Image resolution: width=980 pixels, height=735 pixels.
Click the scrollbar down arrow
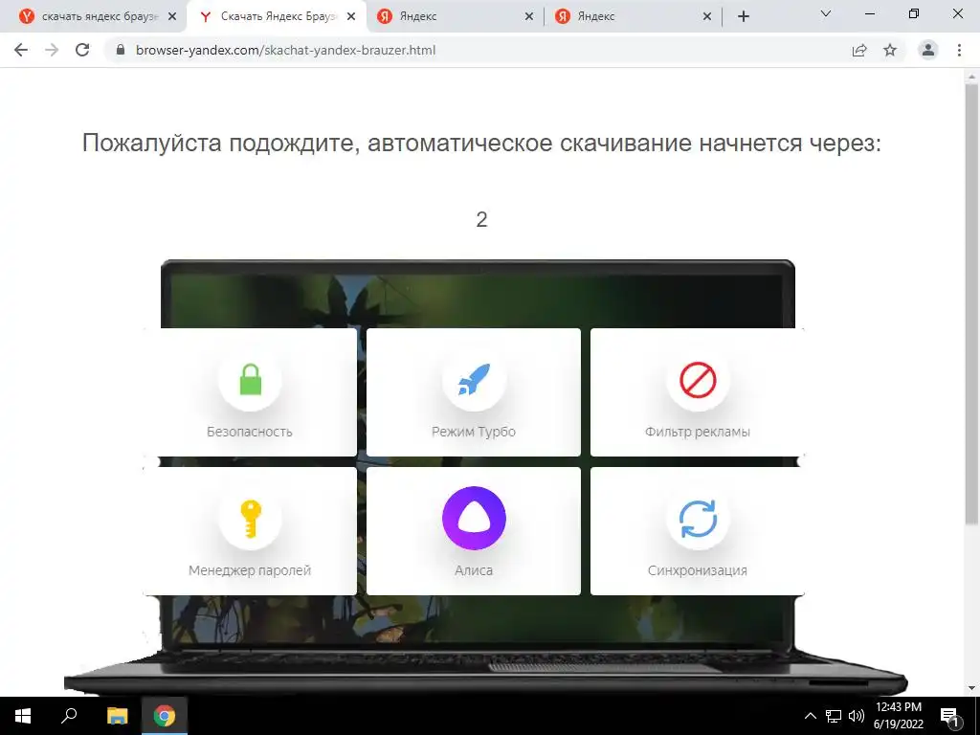971,689
